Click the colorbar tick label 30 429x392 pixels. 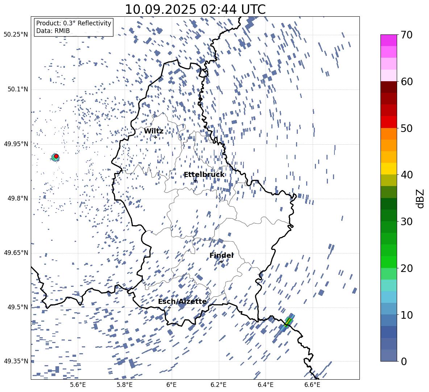(x=407, y=222)
